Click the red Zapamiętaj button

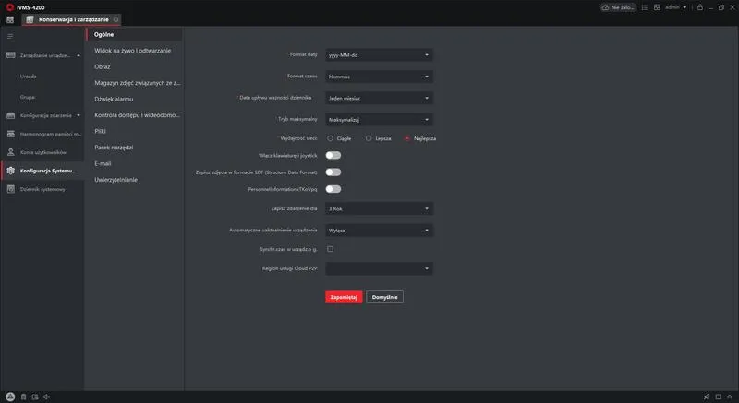click(344, 298)
